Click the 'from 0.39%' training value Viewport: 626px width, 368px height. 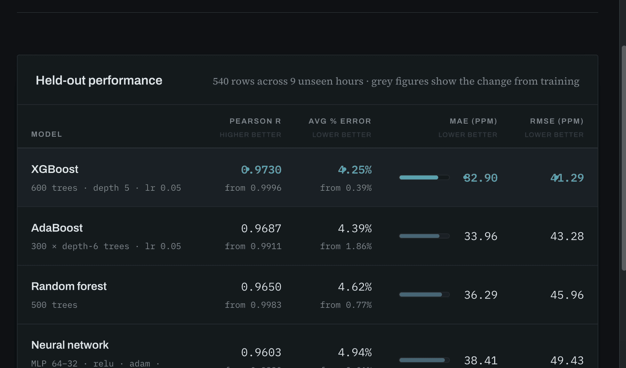click(346, 188)
